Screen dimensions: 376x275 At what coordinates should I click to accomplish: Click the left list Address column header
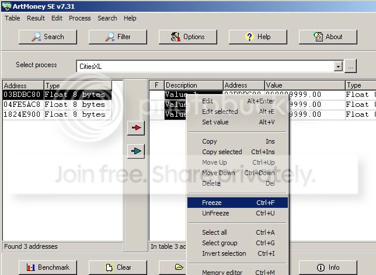click(x=23, y=86)
